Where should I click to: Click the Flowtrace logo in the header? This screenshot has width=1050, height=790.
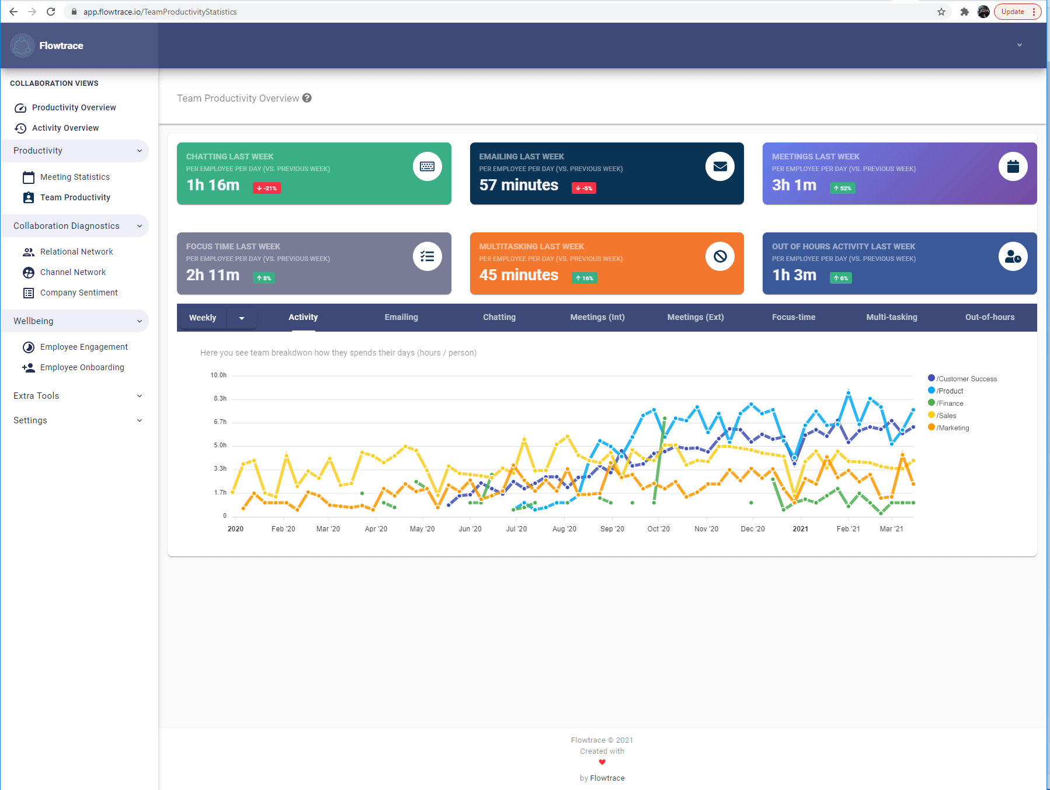(x=22, y=46)
